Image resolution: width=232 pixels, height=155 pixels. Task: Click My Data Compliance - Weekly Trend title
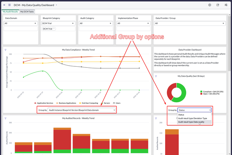78,50
